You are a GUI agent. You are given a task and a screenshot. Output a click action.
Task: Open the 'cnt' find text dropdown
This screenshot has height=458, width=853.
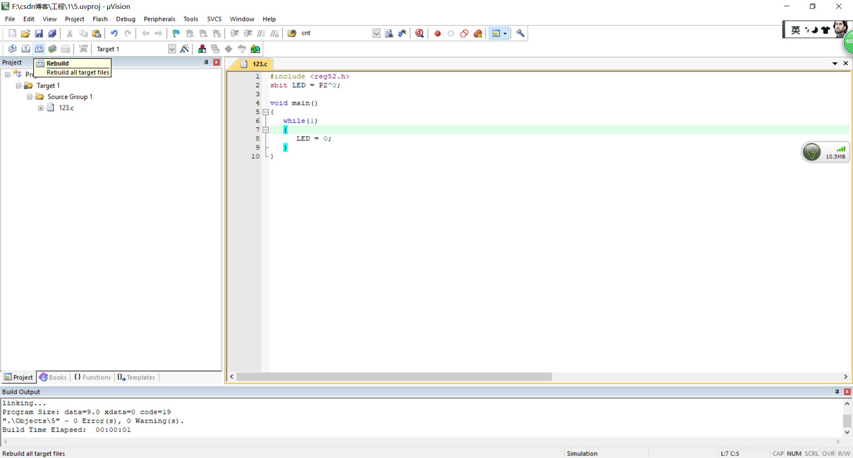click(x=376, y=33)
